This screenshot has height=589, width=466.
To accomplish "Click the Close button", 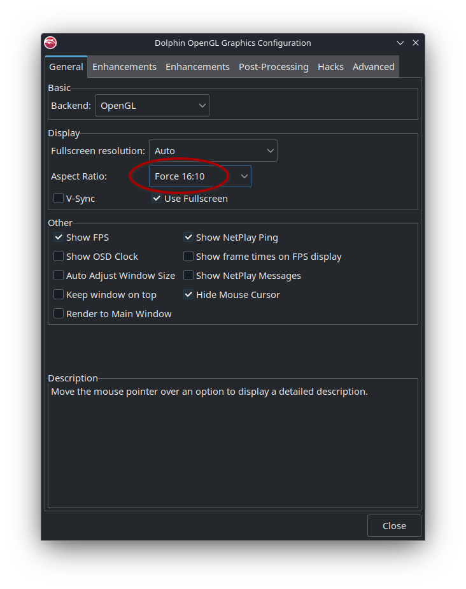I will 394,525.
